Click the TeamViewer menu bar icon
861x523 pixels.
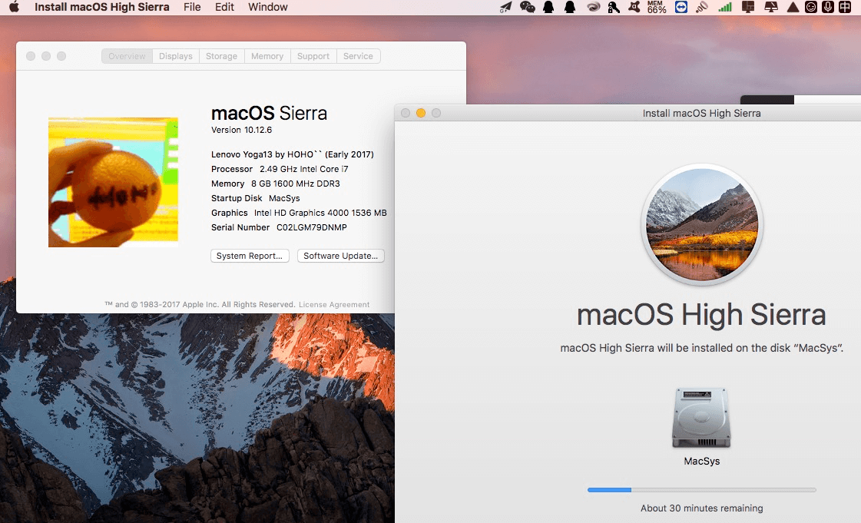[681, 7]
